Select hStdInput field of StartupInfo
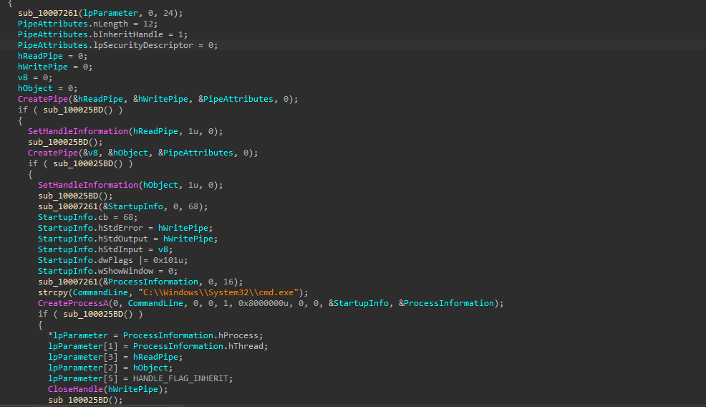Screen dimensions: 706x407 121,249
